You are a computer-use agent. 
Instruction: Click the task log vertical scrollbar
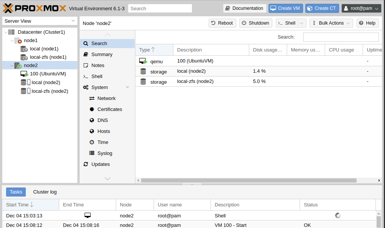click(x=379, y=222)
